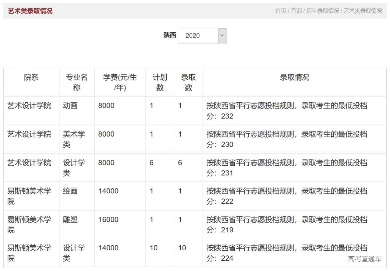Open the year selection dropdown
Image resolution: width=390 pixels, height=271 pixels.
(202, 36)
